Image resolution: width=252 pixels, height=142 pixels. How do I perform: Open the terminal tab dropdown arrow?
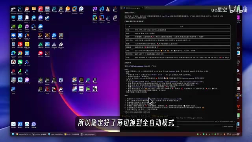[149, 8]
